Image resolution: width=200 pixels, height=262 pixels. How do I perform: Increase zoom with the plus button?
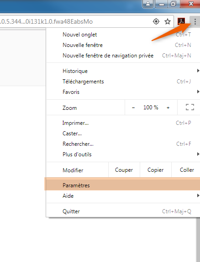(x=168, y=108)
